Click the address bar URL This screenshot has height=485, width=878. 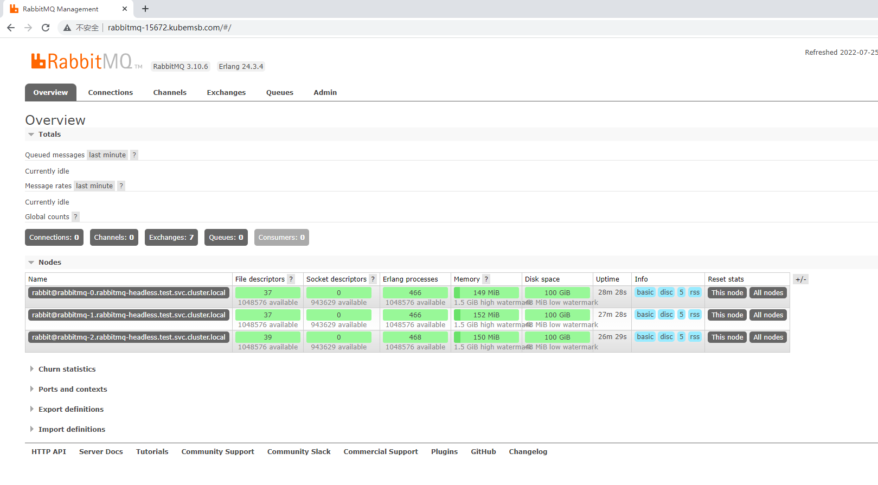click(x=169, y=28)
